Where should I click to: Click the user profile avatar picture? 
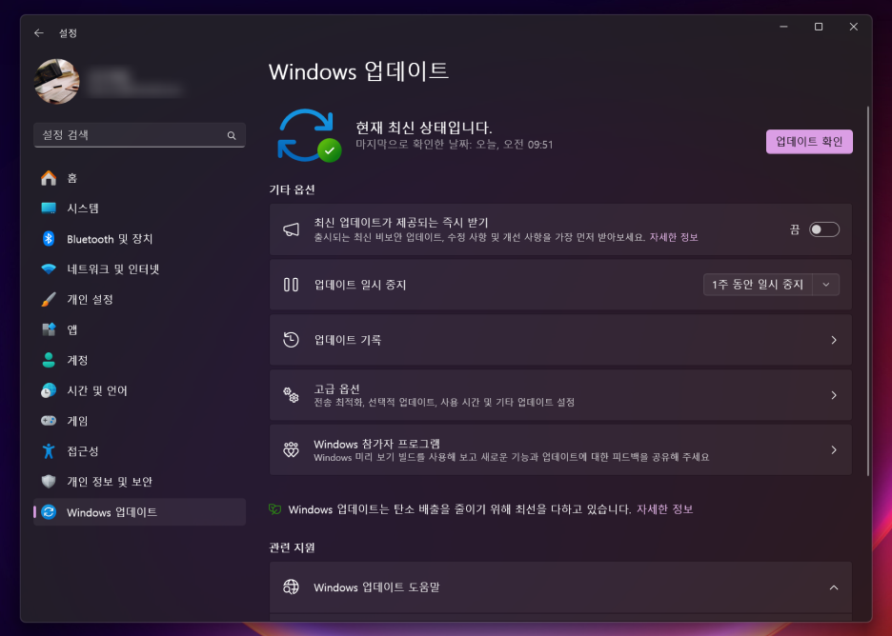(x=56, y=82)
